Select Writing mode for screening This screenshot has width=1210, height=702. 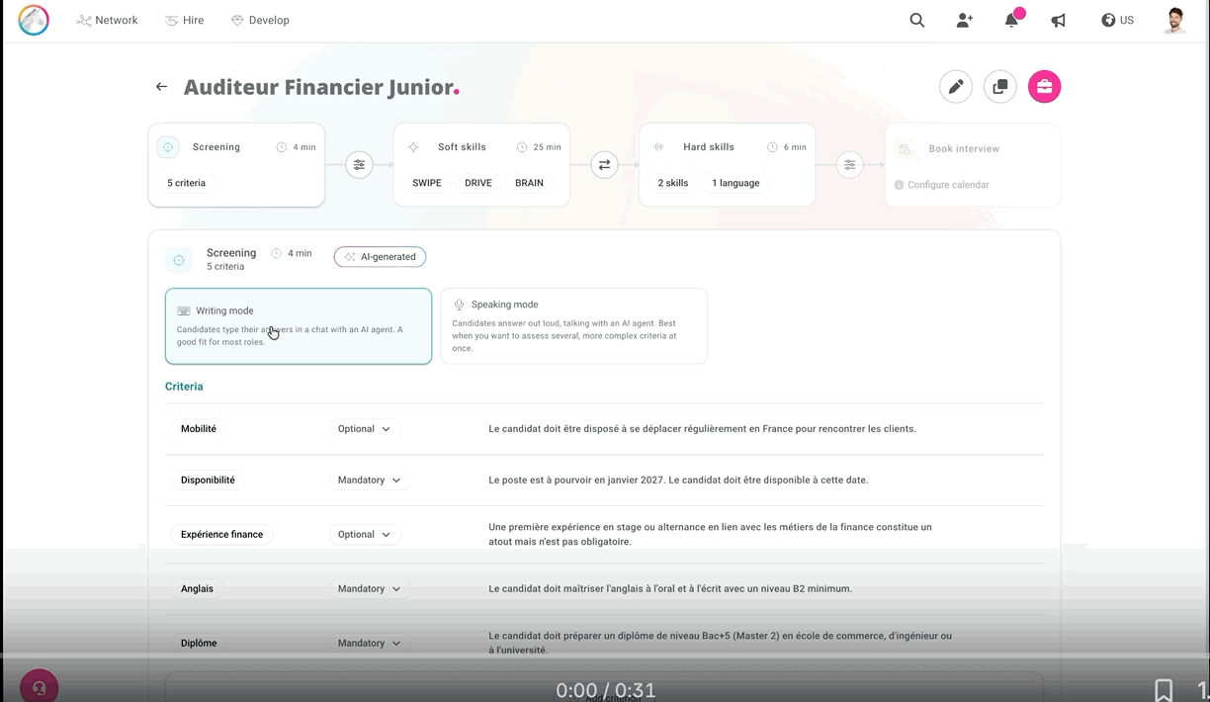pyautogui.click(x=299, y=326)
